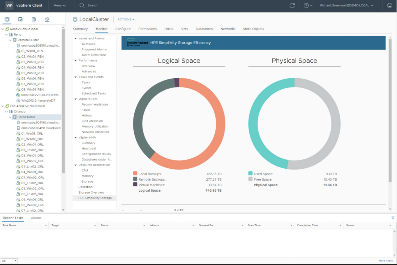Open Hosts and Clusters inventory view icon
Viewport: 397px width, 265px height.
pyautogui.click(x=7, y=19)
